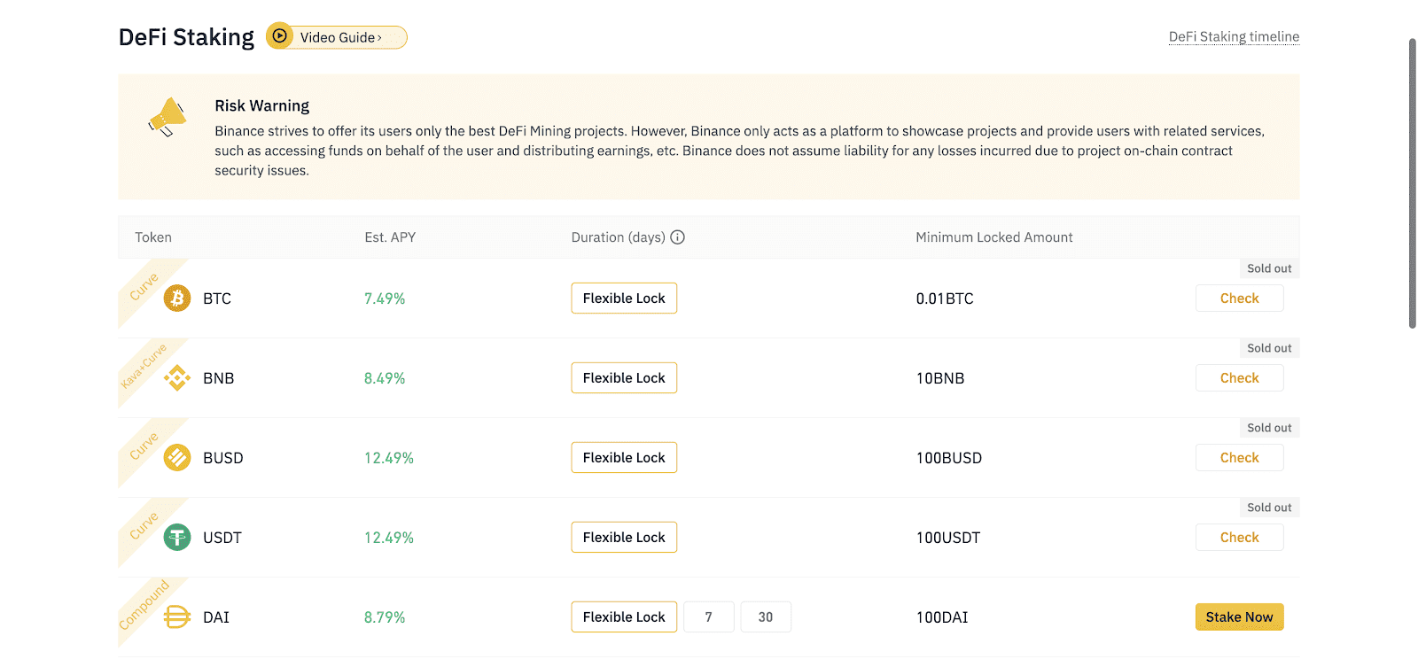
Task: Click the 8.49% APY value for BNB
Action: coord(385,378)
